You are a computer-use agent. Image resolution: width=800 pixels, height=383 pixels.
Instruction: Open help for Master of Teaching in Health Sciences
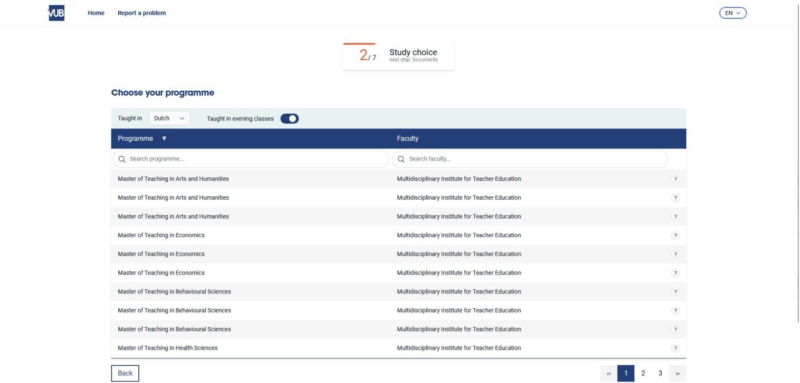tap(676, 347)
